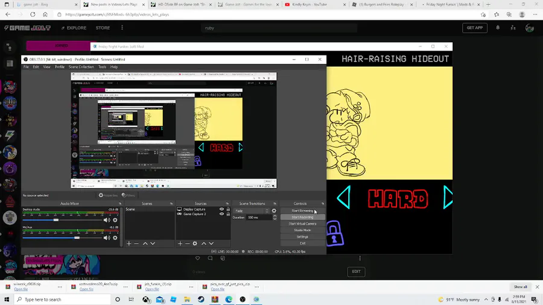Pop out the Controls dock
543x305 pixels.
[322, 204]
